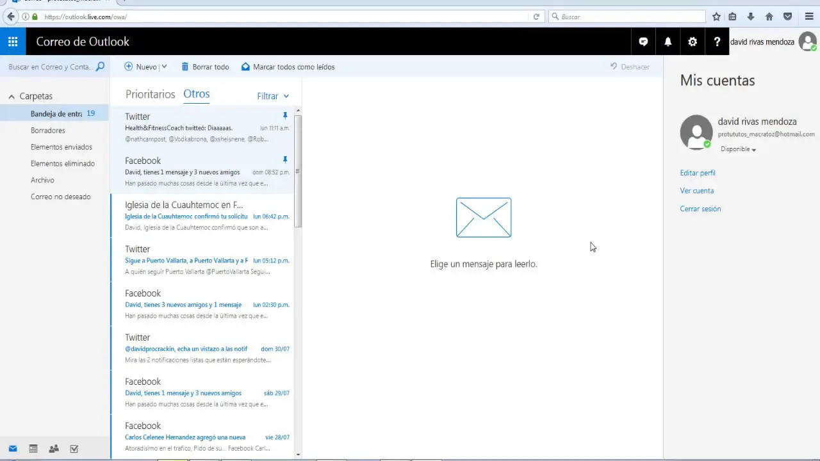Open the Iglesia de la Cuauhtemoc message
The width and height of the screenshot is (820, 461).
pyautogui.click(x=202, y=216)
